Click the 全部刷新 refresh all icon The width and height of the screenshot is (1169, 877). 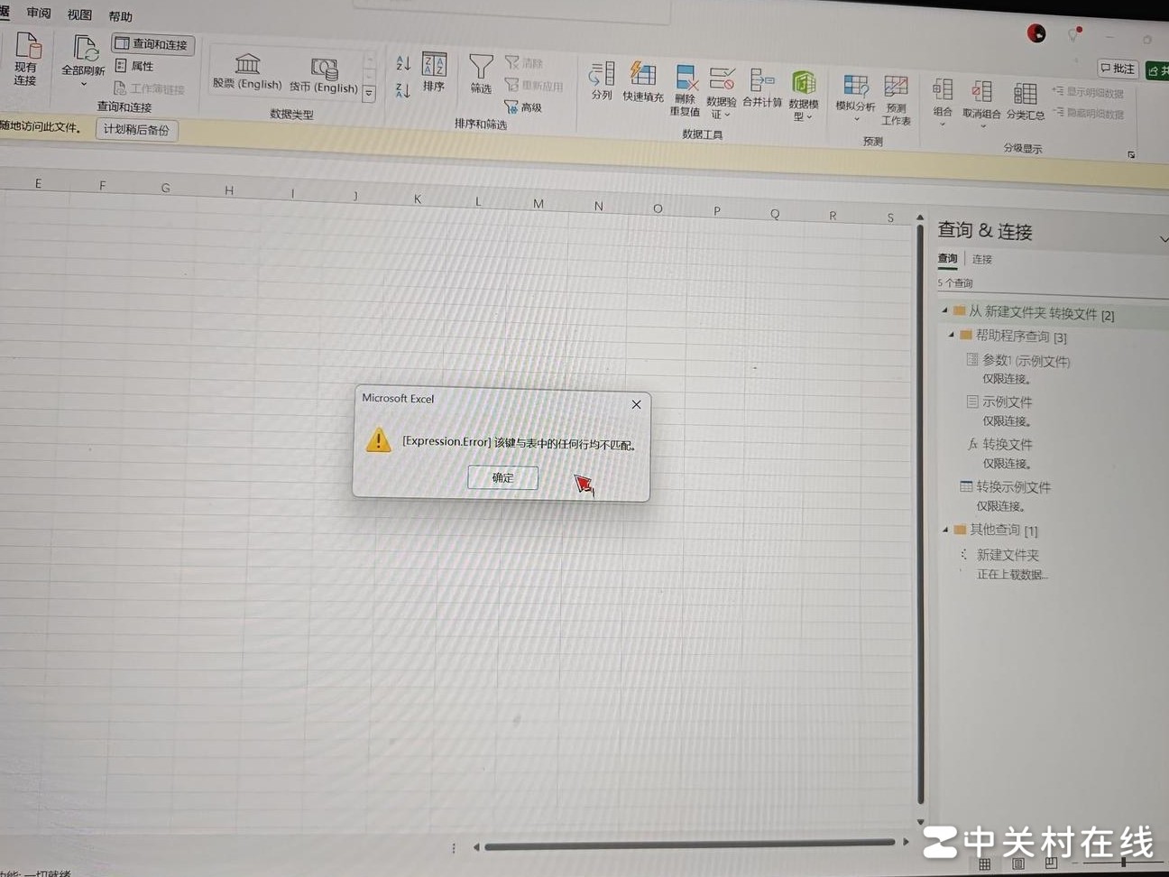[84, 50]
